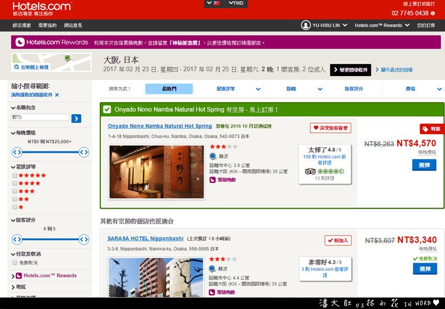Click 變更搜尋條件 button
The width and height of the screenshot is (445, 309).
click(x=351, y=70)
